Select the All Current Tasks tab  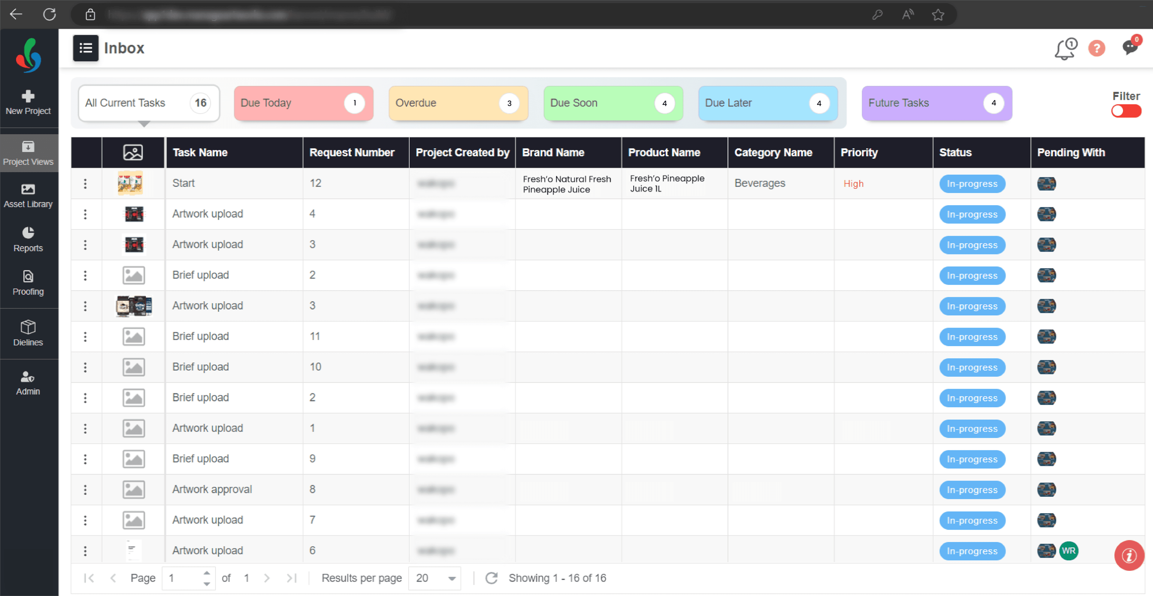pyautogui.click(x=149, y=103)
